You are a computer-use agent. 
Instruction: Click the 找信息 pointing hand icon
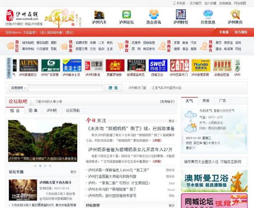pos(64,46)
